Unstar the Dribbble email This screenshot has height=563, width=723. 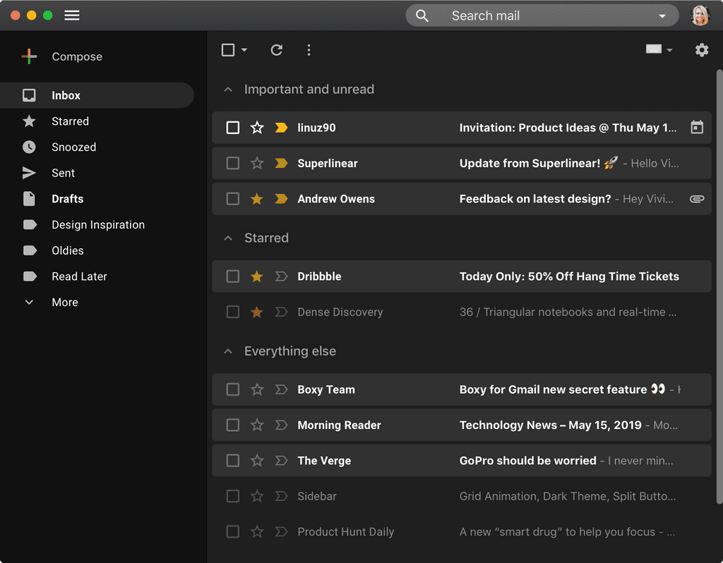257,277
